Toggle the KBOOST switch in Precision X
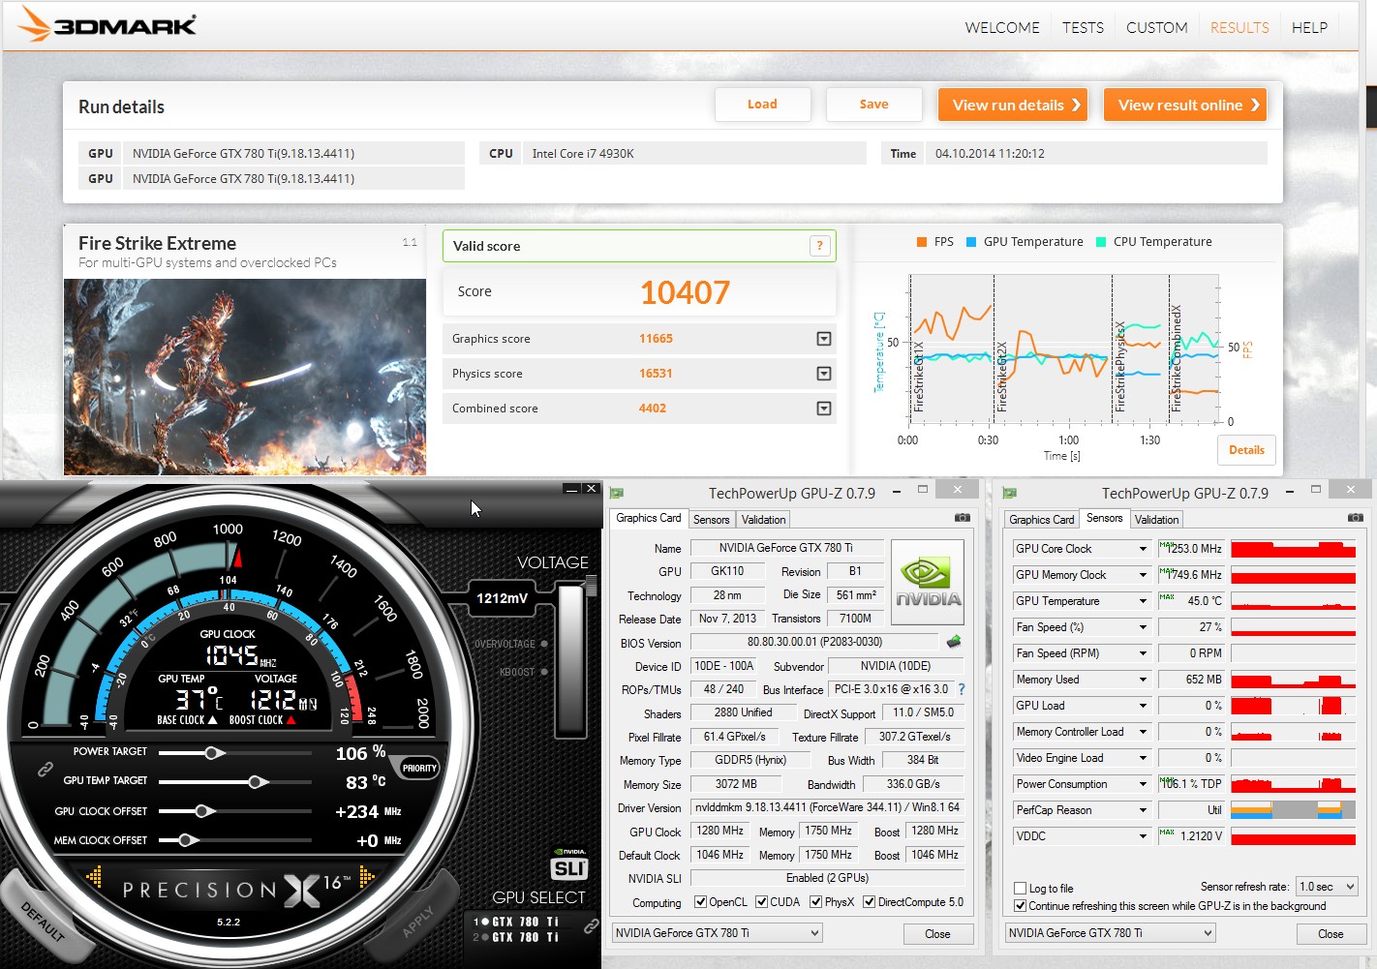1377x969 pixels. coord(544,672)
